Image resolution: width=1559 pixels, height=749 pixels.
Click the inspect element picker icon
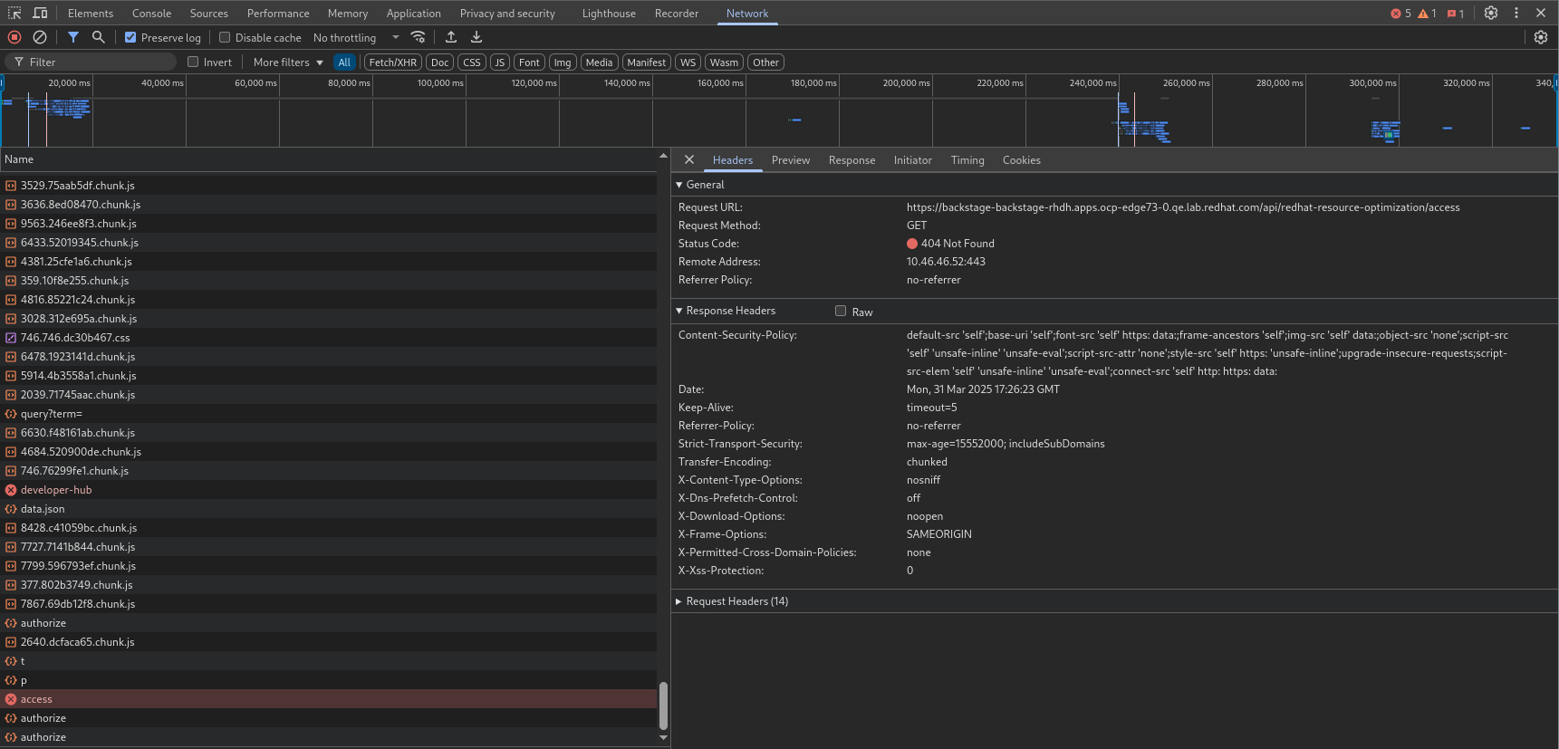point(14,13)
